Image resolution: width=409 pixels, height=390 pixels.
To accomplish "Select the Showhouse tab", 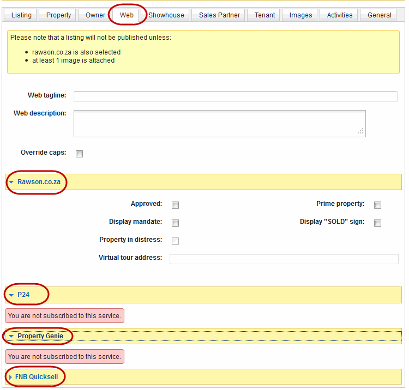I will (166, 15).
